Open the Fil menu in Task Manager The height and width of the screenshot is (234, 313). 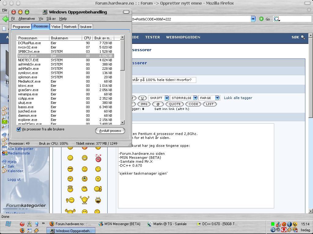13,19
